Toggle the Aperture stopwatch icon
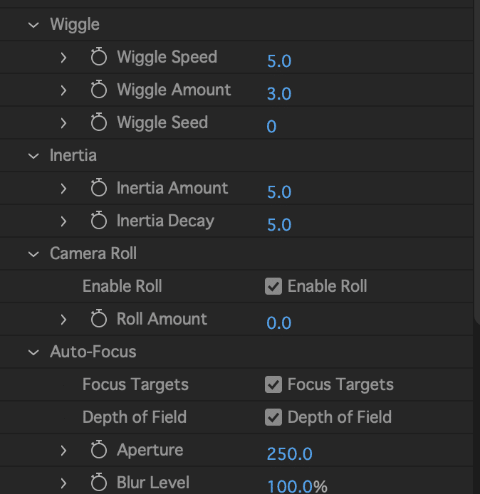 tap(99, 451)
